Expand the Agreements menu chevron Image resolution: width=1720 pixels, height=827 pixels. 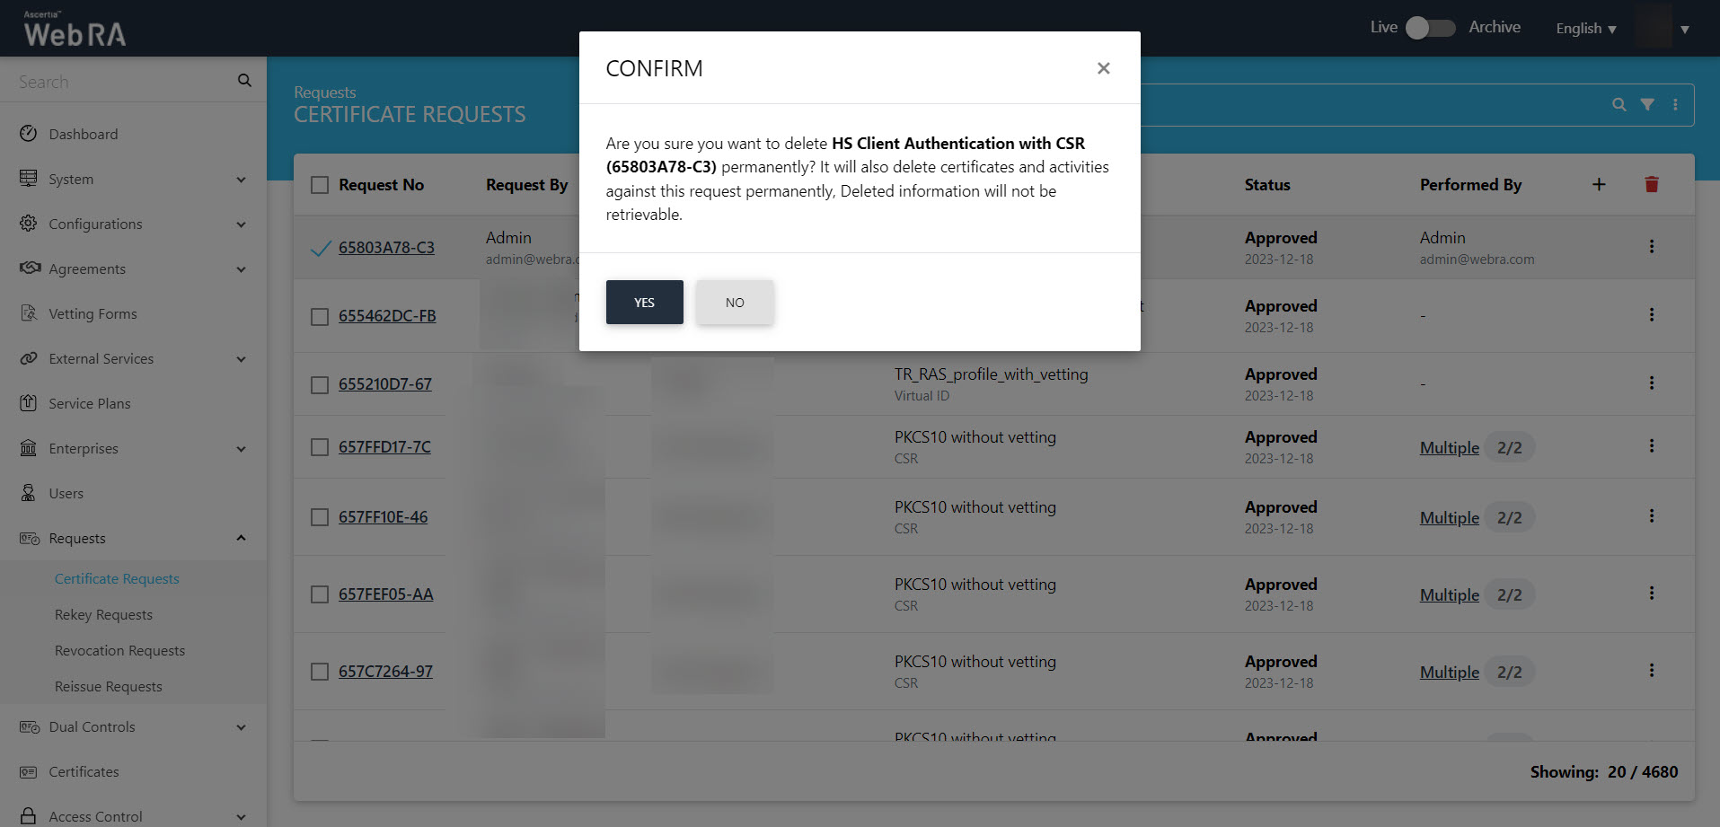pyautogui.click(x=241, y=269)
